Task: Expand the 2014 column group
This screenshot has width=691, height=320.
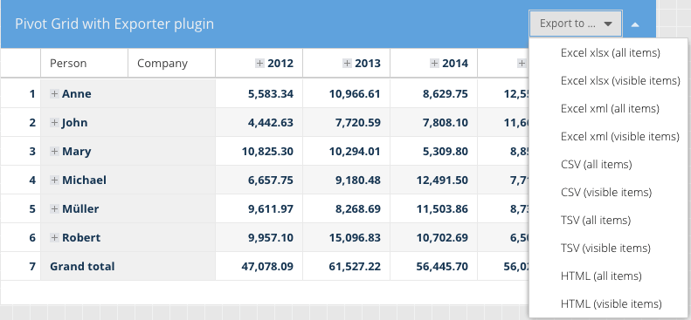Action: [x=434, y=64]
